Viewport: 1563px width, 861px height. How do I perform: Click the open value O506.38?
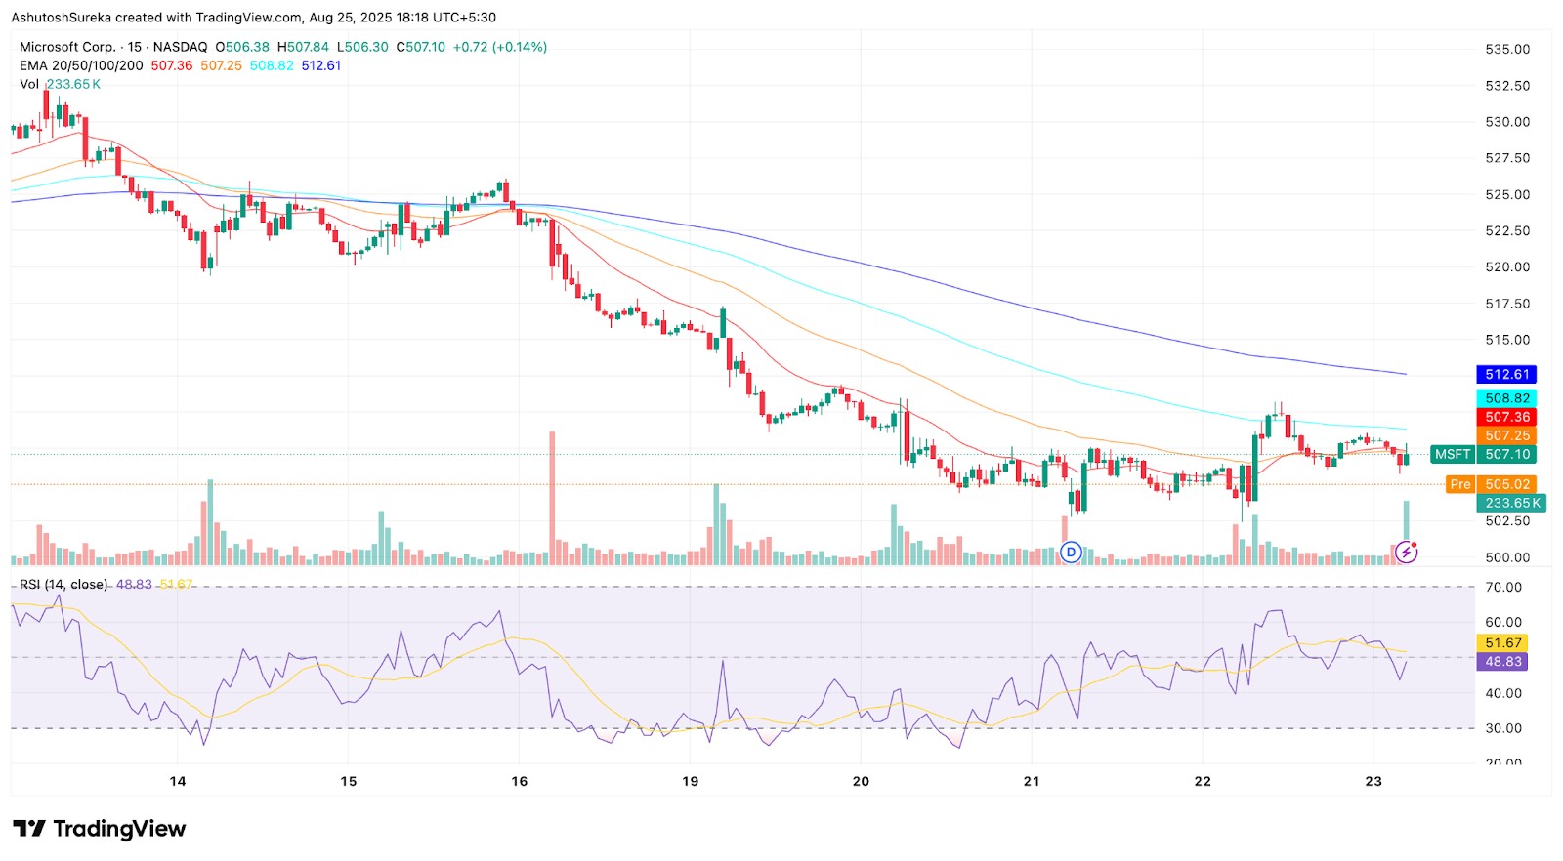[242, 47]
